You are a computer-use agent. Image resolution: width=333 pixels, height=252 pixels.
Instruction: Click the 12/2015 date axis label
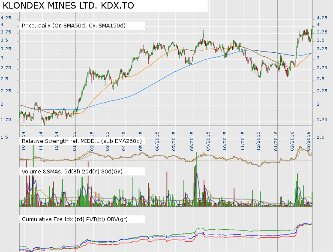tap(258, 141)
